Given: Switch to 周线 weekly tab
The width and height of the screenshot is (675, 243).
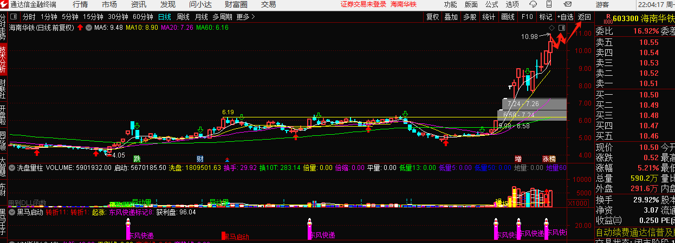Looking at the screenshot, I should [183, 17].
